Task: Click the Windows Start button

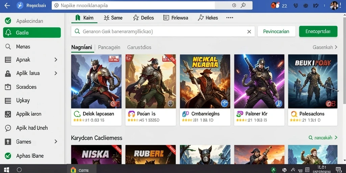Action: 7,170
